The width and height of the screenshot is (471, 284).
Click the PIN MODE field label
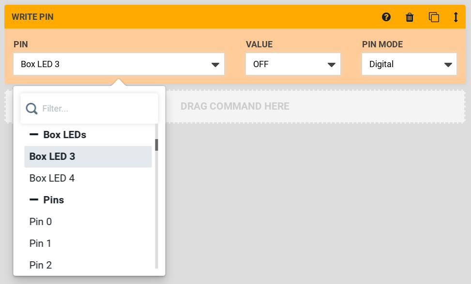tap(382, 44)
